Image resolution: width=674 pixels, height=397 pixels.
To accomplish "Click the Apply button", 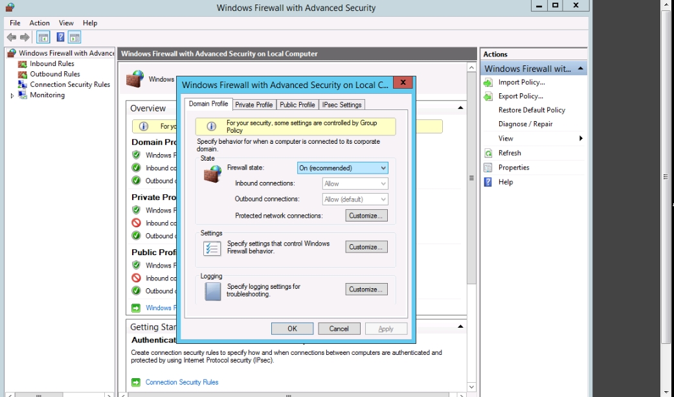I will coord(386,328).
